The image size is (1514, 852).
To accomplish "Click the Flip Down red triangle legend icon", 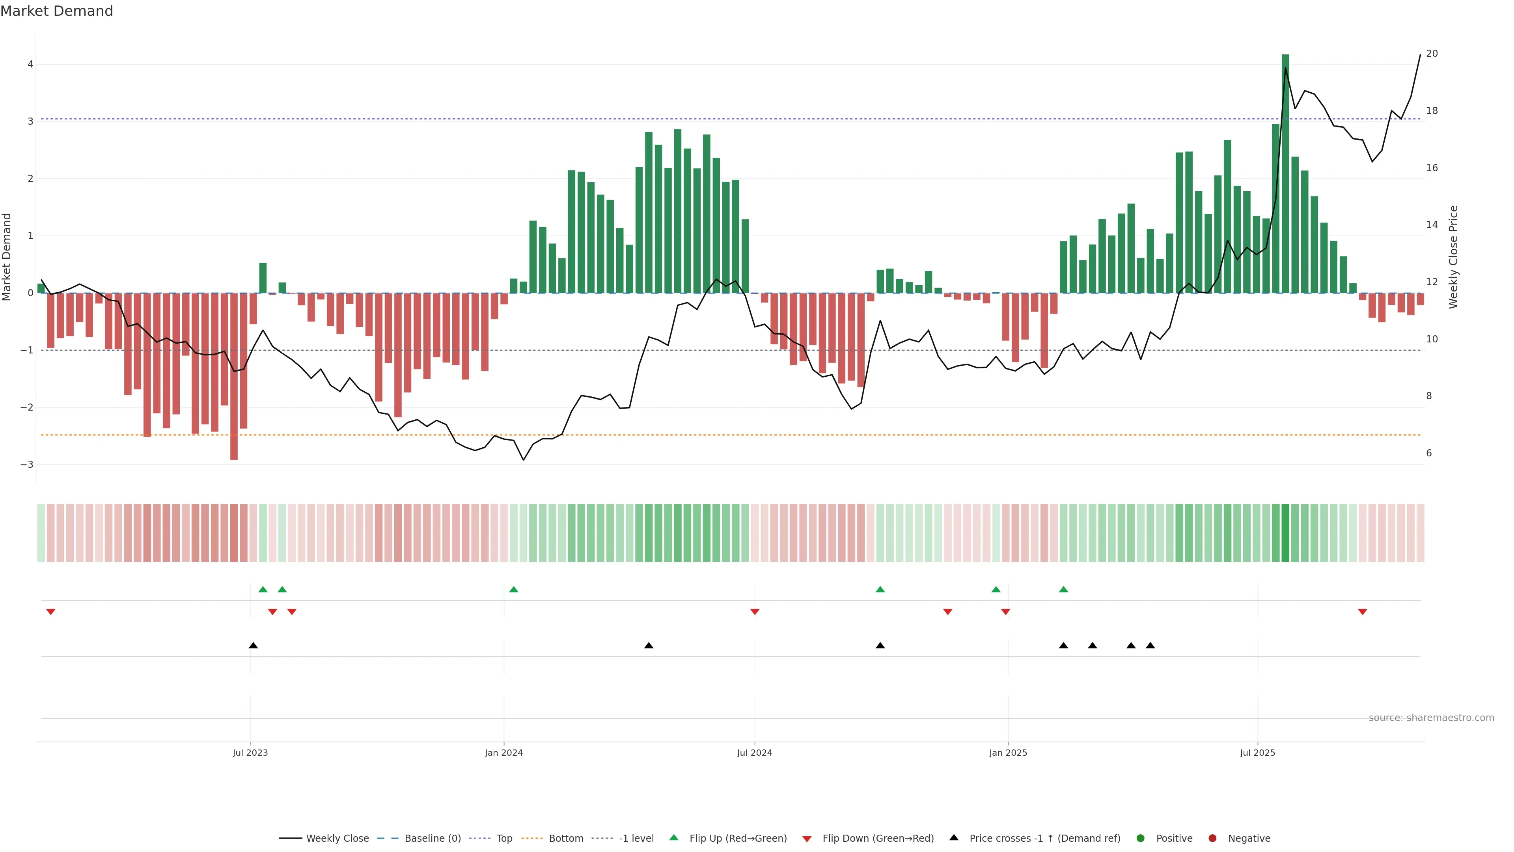I will (807, 839).
